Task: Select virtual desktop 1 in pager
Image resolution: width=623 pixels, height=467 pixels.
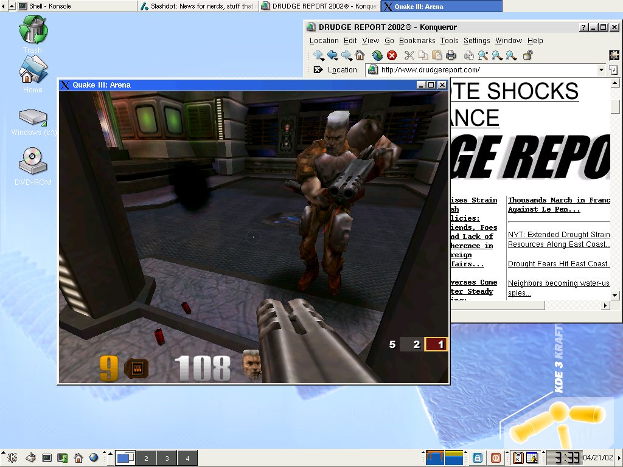Action: tap(125, 458)
